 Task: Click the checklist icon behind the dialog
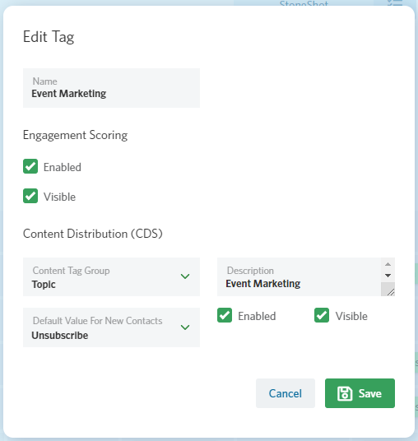(395, 2)
